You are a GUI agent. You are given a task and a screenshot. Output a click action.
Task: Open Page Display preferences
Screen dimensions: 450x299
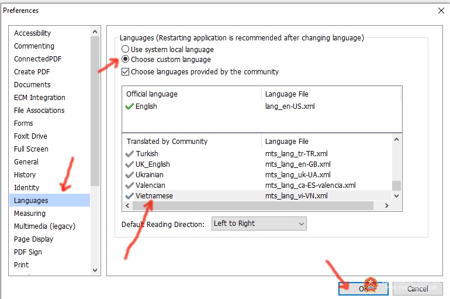click(33, 239)
